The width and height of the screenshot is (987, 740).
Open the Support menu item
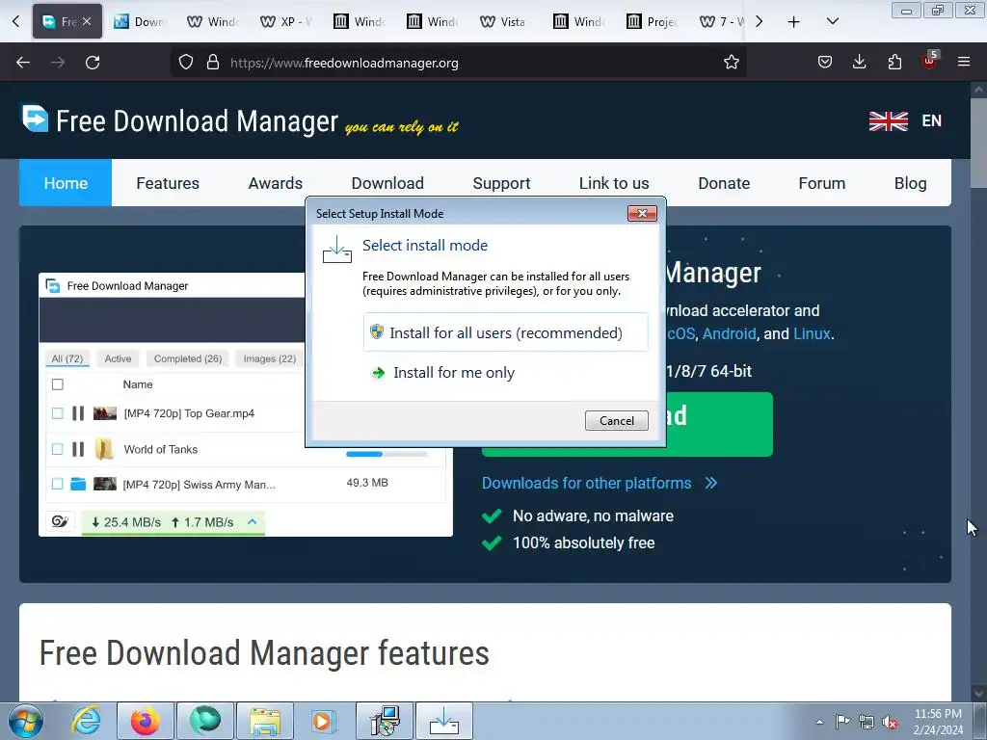(x=501, y=183)
